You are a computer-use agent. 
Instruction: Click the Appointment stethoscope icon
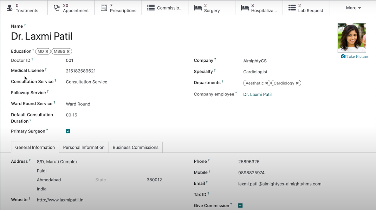pyautogui.click(x=57, y=8)
